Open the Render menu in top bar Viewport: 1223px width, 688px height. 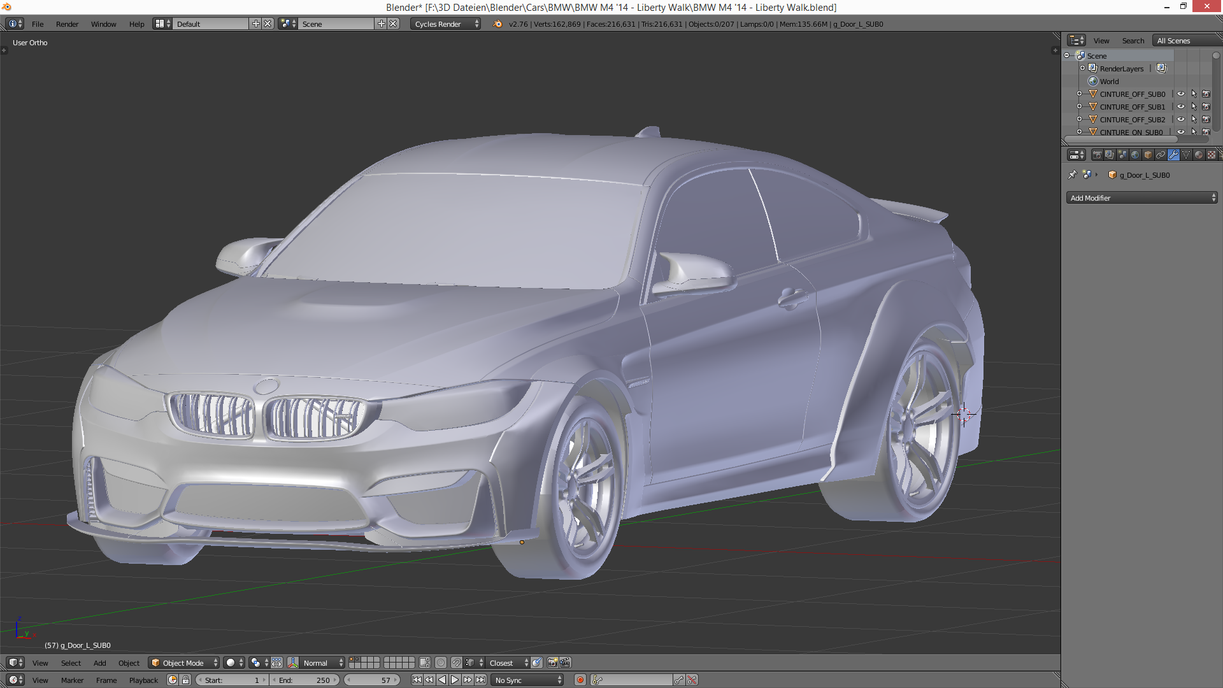pyautogui.click(x=67, y=24)
